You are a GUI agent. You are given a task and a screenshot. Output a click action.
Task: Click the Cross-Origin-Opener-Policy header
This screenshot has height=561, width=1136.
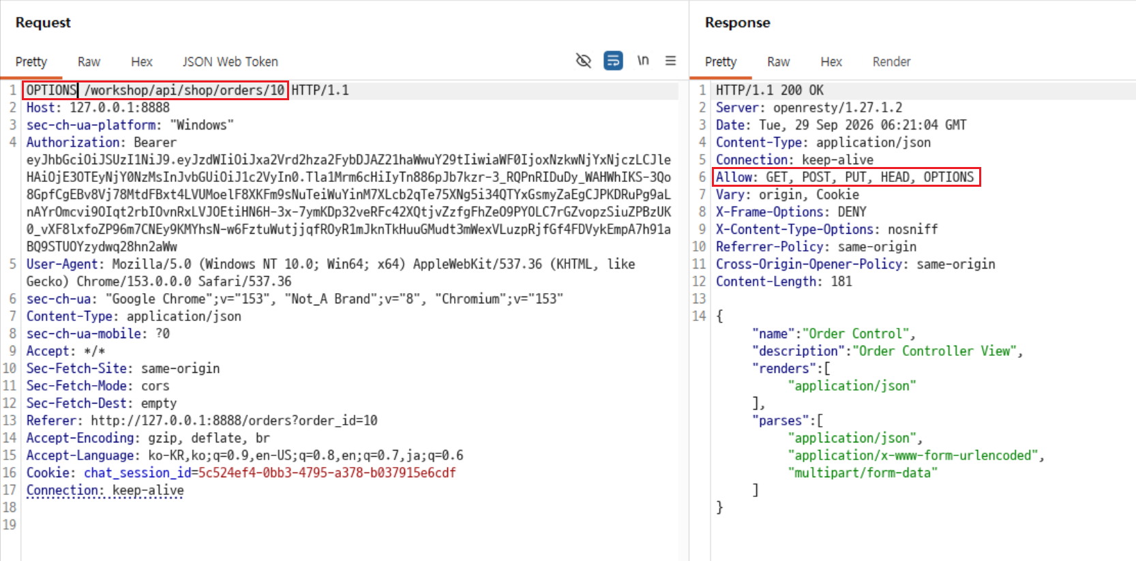click(x=855, y=264)
